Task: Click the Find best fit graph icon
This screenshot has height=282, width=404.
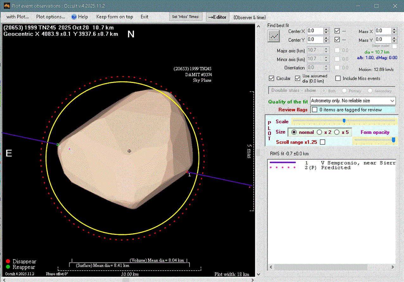Action: click(274, 36)
